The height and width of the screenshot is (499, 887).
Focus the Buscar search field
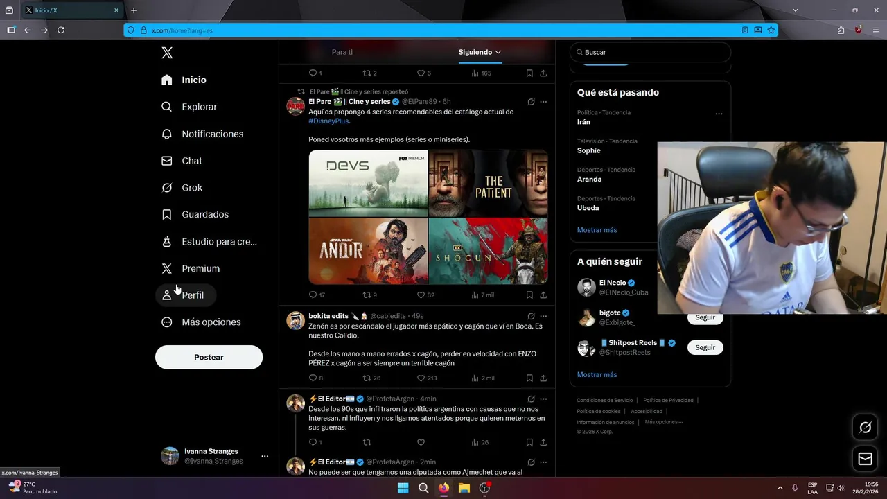650,52
